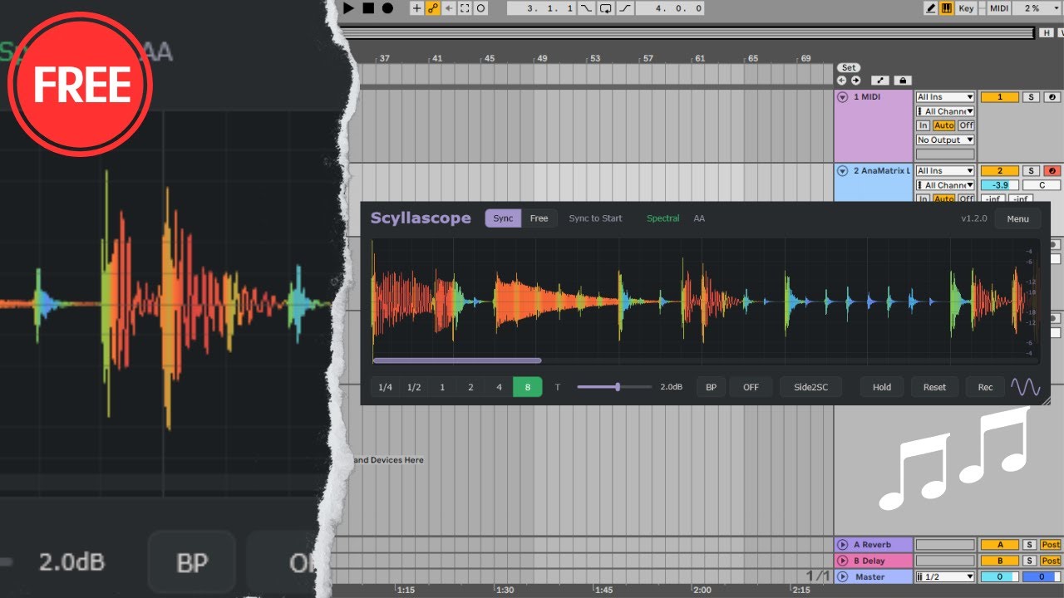Open the AnaMatrix track All Ins dropdown
Screen dimensions: 1064x598
(945, 171)
